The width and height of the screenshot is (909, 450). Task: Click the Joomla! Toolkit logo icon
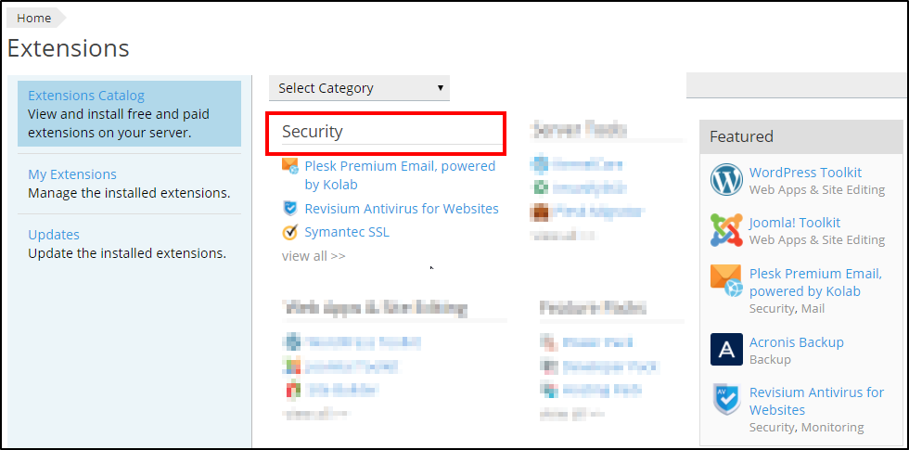pos(726,230)
